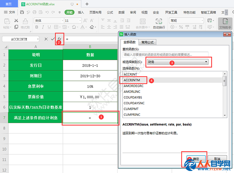Click the Undo arrow icon
Screen dimensions: 234x173
tap(47, 12)
